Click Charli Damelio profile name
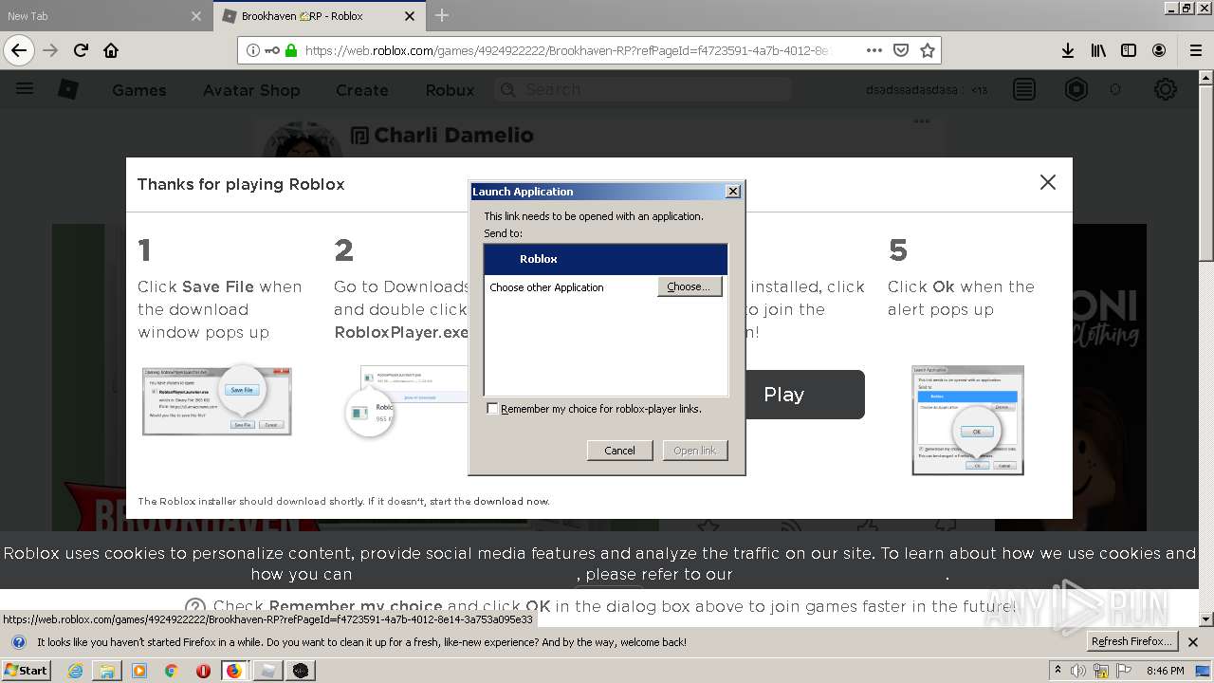The image size is (1214, 683). (453, 135)
